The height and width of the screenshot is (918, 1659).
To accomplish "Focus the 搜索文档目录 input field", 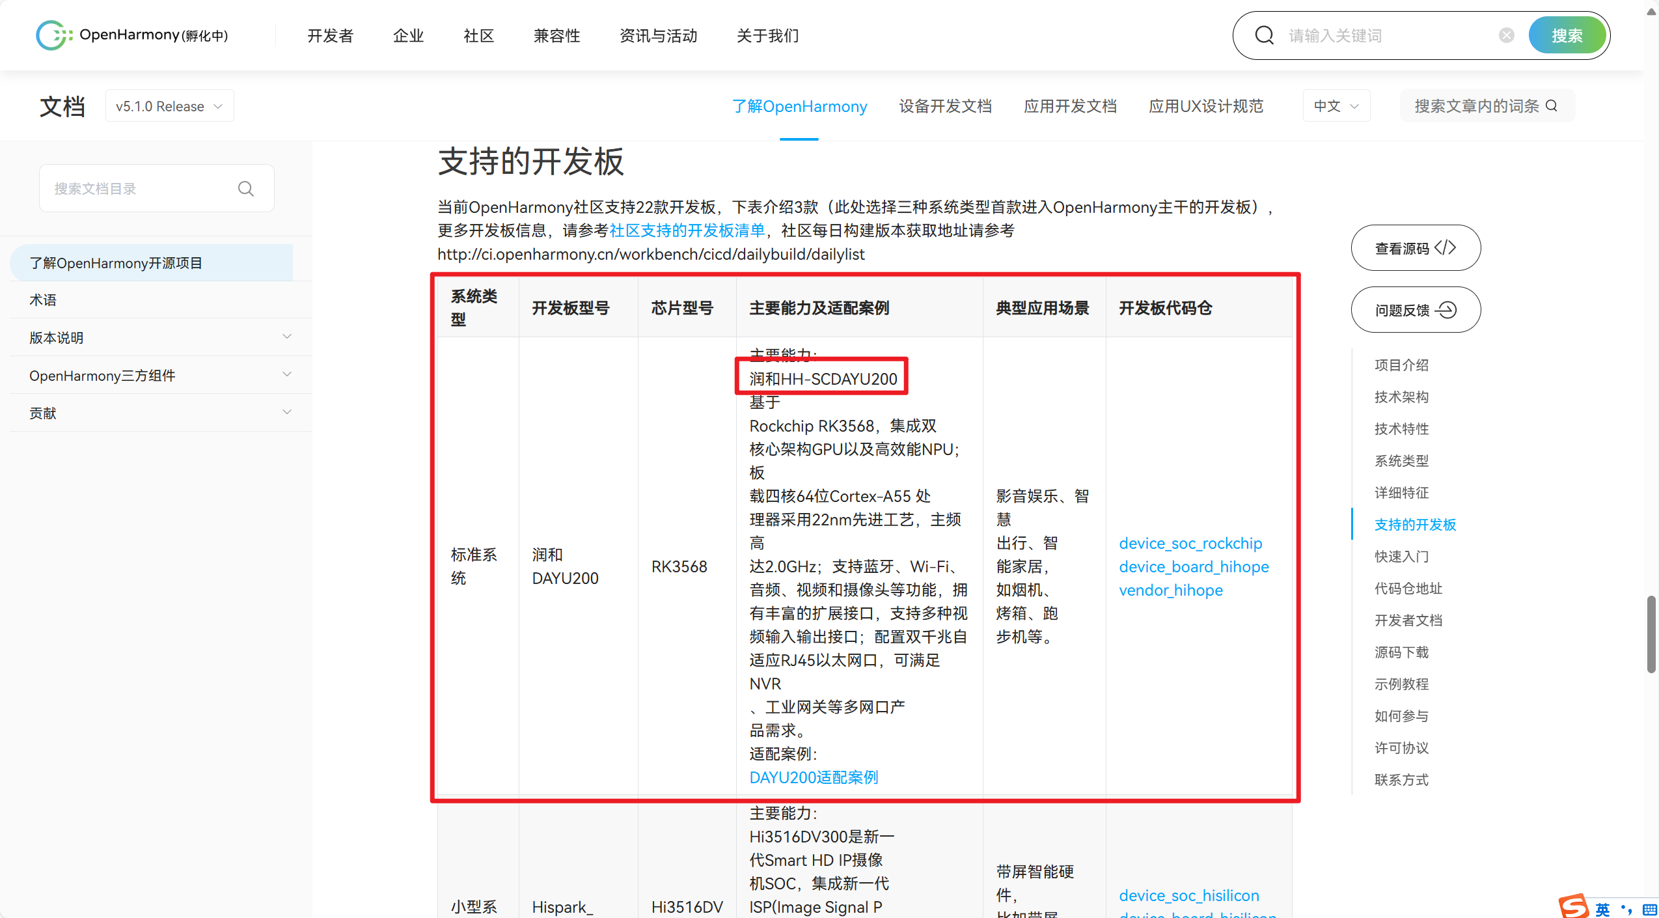I will (x=140, y=189).
